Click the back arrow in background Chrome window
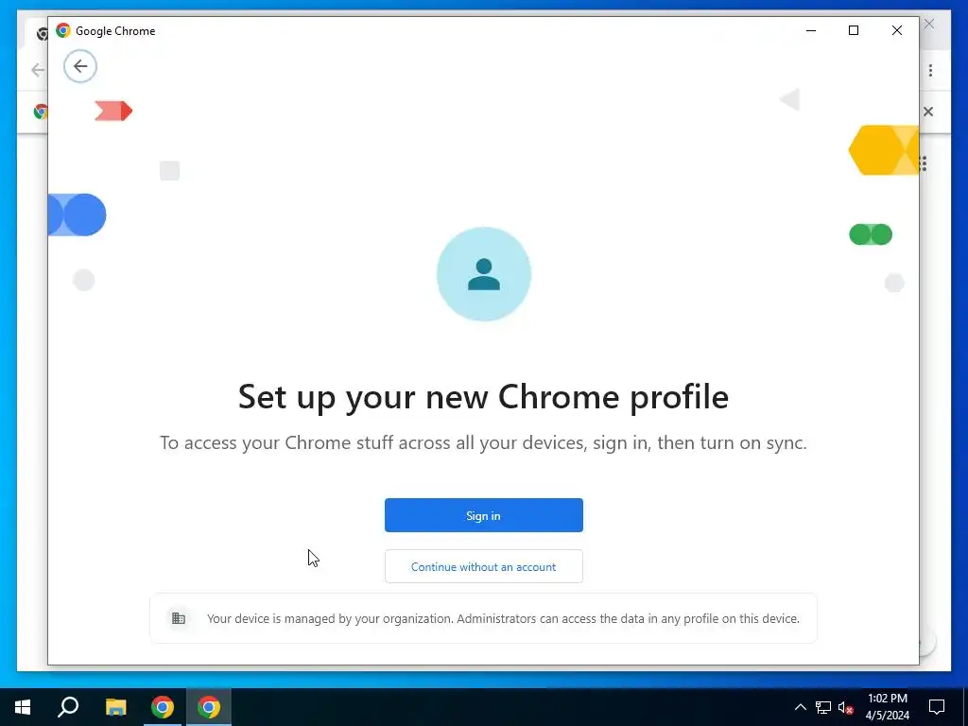The image size is (968, 726). [x=38, y=70]
